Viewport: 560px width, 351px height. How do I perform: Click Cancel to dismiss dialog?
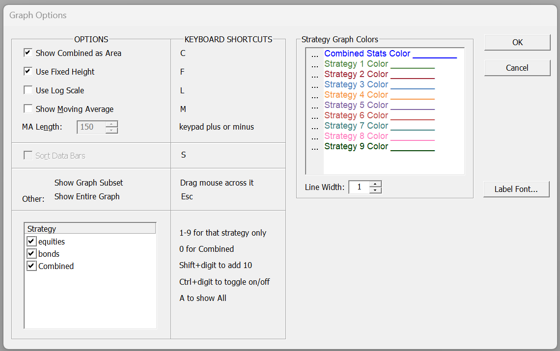point(517,68)
